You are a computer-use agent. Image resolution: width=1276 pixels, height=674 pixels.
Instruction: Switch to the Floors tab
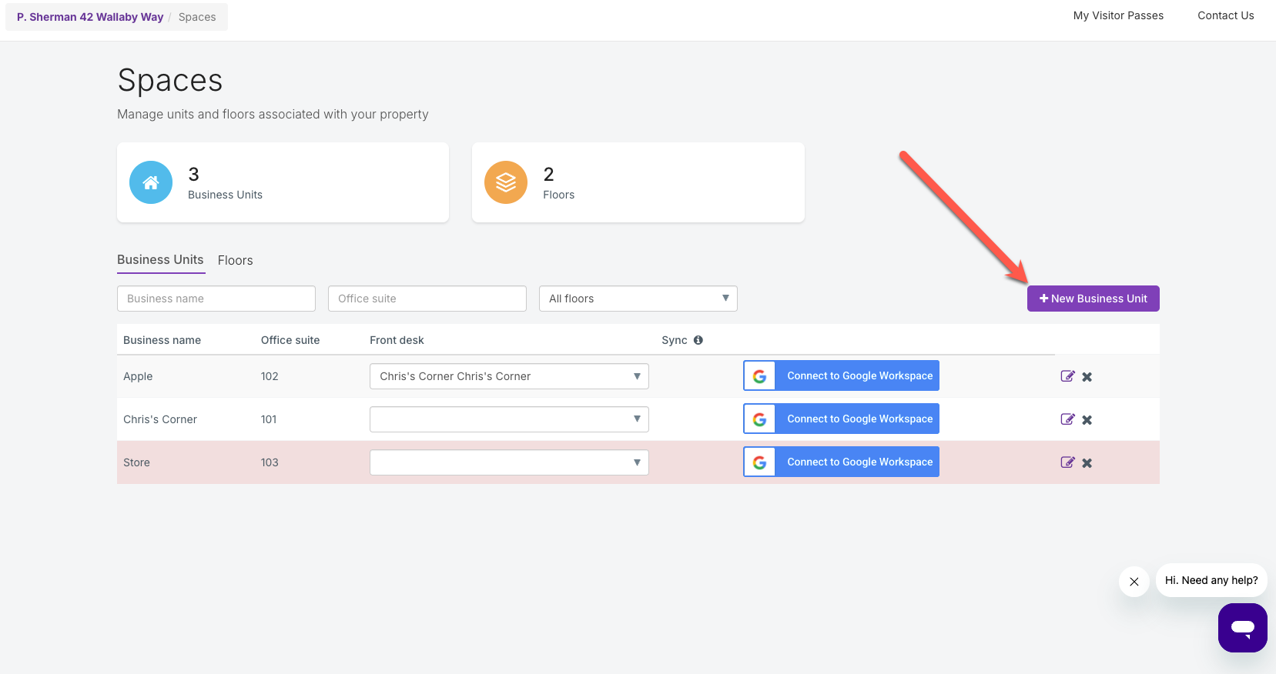click(235, 261)
